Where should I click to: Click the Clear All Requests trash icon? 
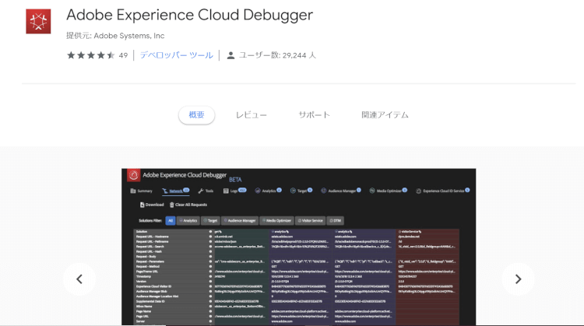click(x=171, y=205)
